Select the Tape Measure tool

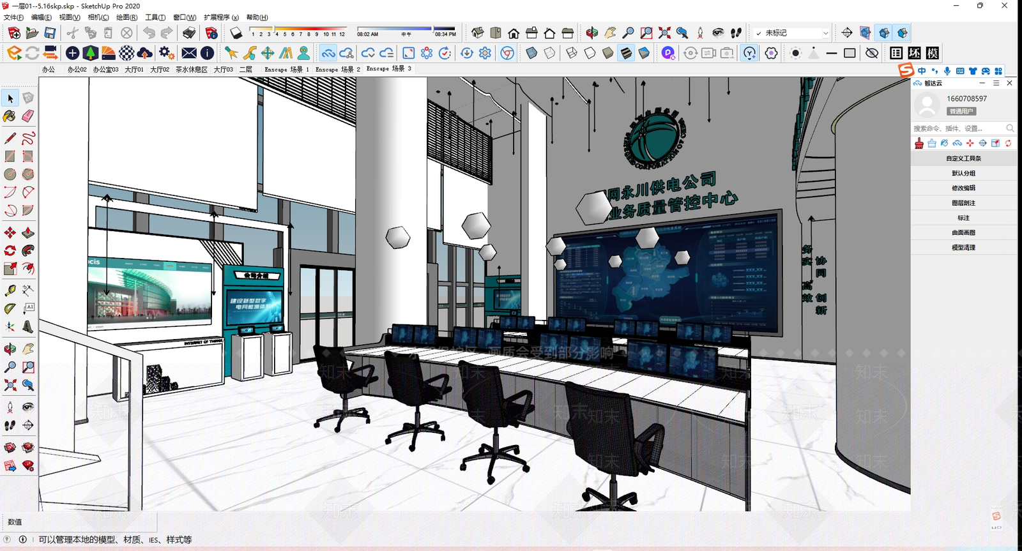(10, 290)
